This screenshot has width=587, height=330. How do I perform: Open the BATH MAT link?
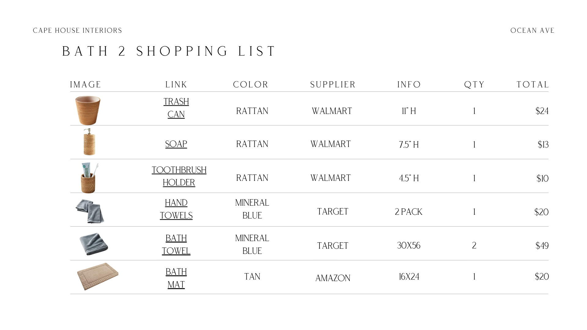click(x=176, y=278)
